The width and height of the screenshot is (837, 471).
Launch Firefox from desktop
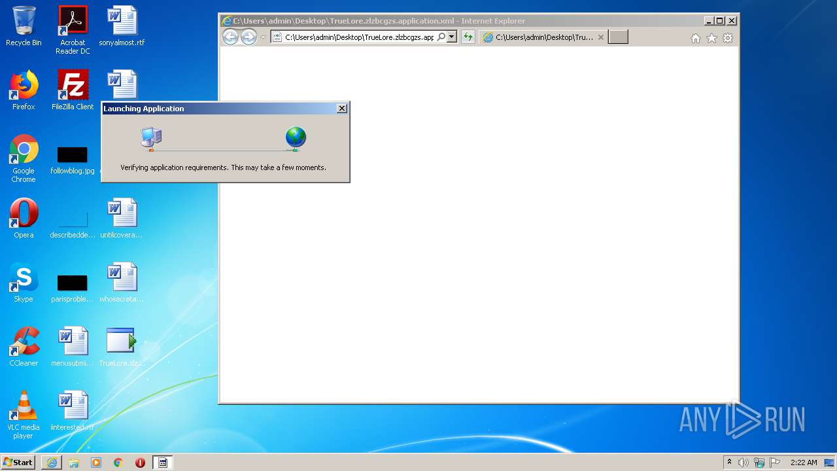[x=24, y=90]
